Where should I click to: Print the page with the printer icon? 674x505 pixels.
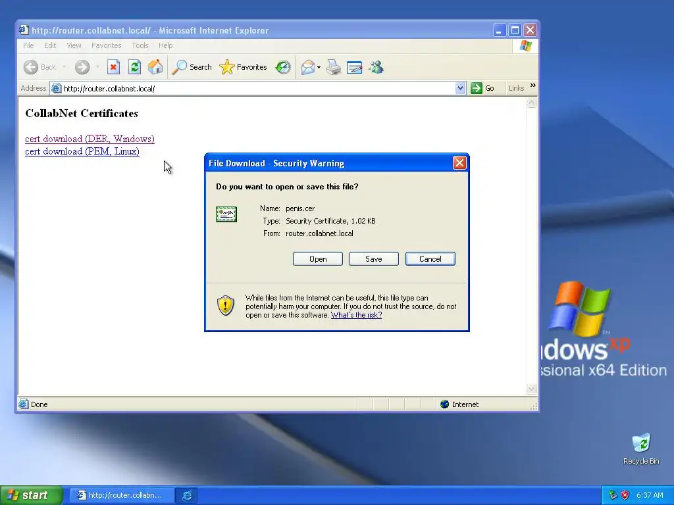point(334,67)
